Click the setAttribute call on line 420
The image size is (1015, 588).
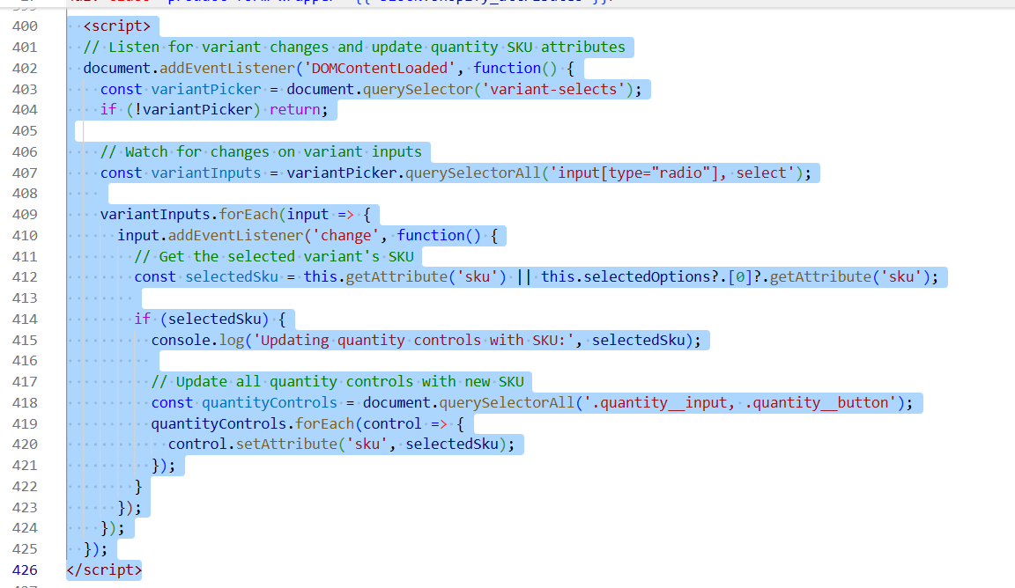pyautogui.click(x=270, y=444)
